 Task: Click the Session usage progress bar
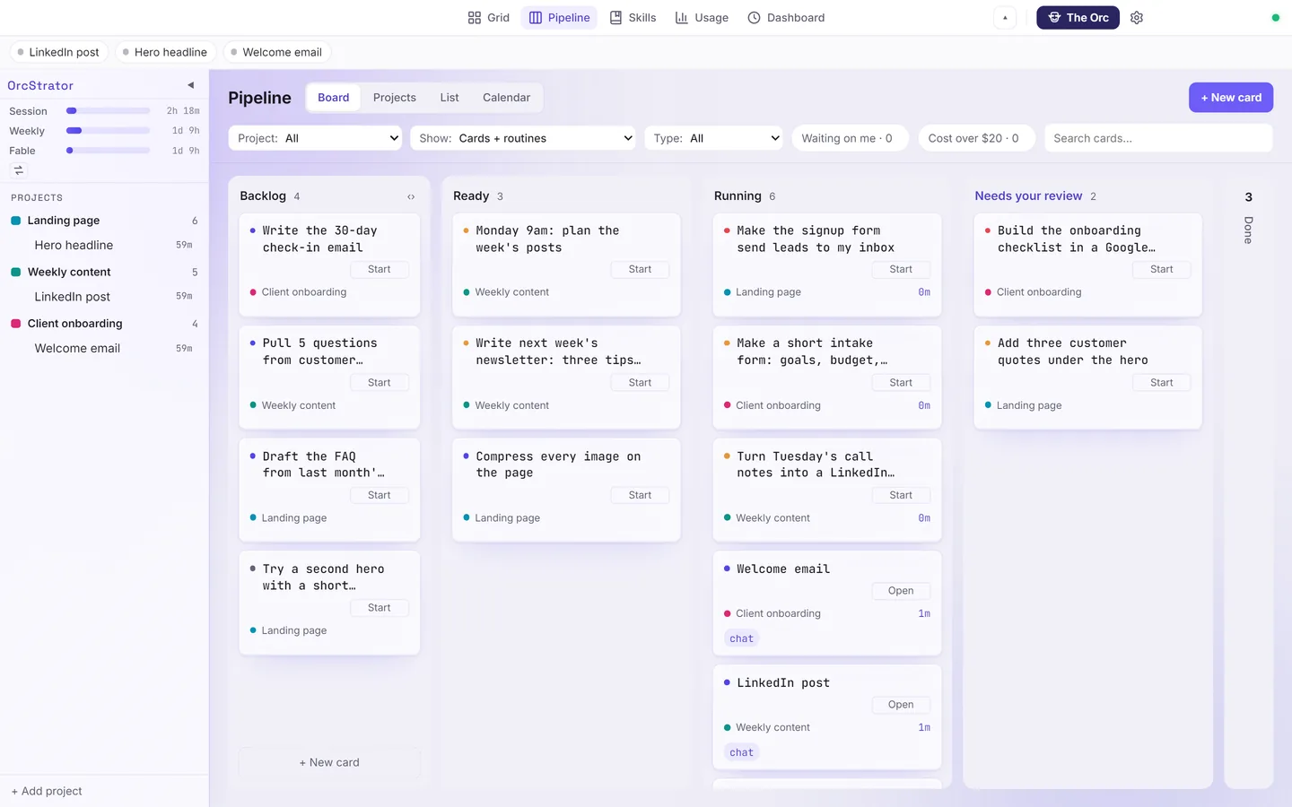pos(109,111)
